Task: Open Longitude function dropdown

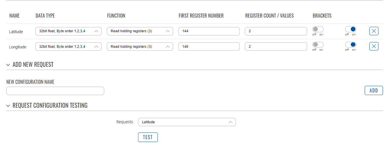Action: 140,47
